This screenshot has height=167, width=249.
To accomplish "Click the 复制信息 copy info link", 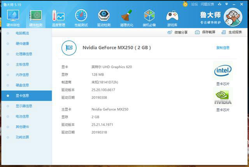I will [223, 47].
